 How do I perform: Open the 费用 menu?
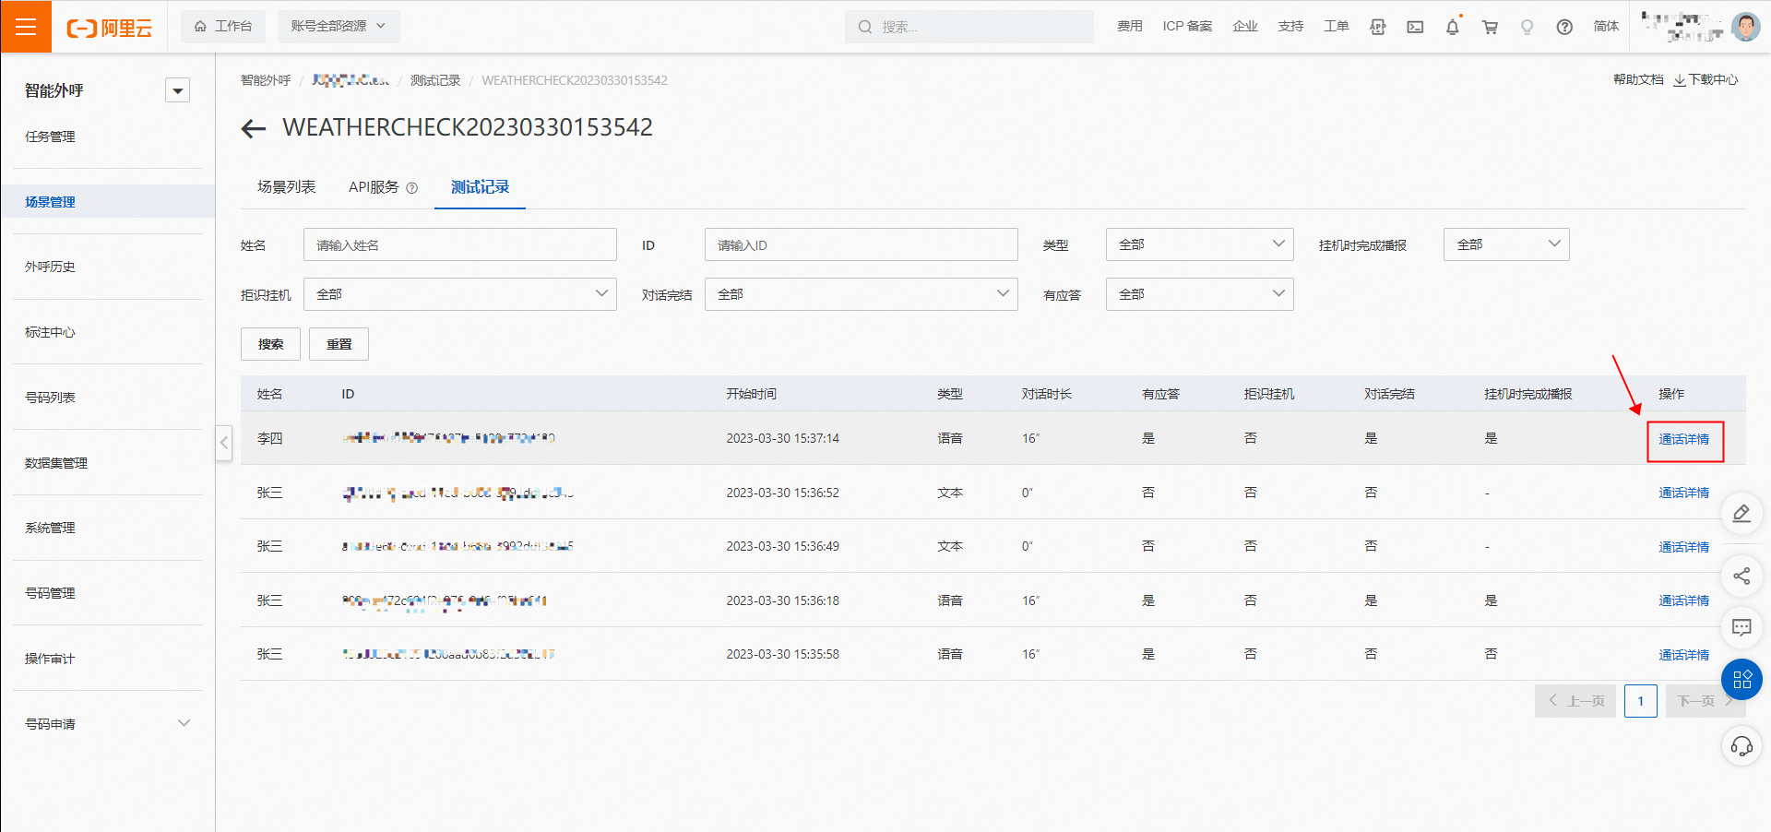1129,26
